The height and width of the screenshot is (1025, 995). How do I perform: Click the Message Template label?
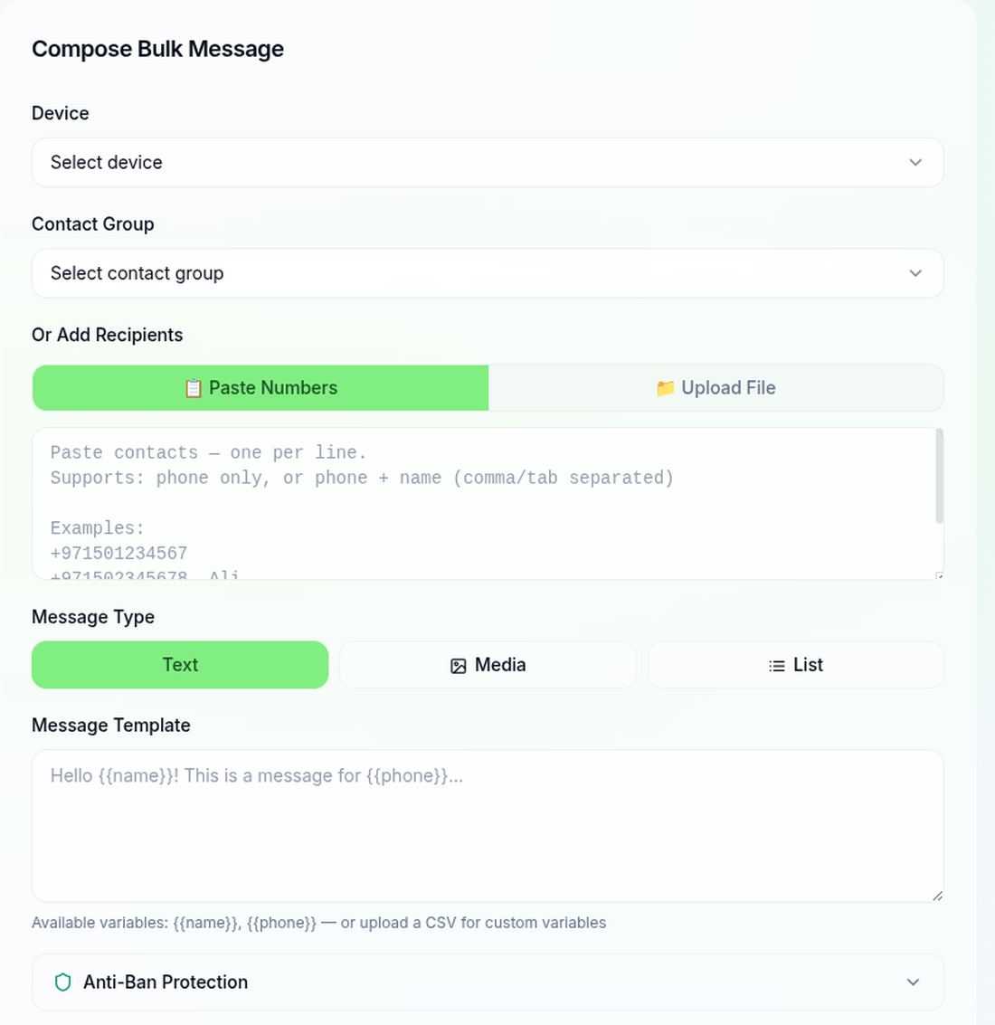pos(111,726)
